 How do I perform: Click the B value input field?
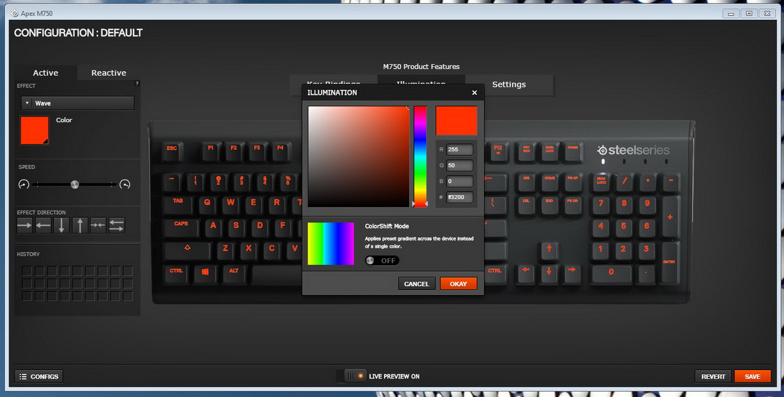coord(459,181)
